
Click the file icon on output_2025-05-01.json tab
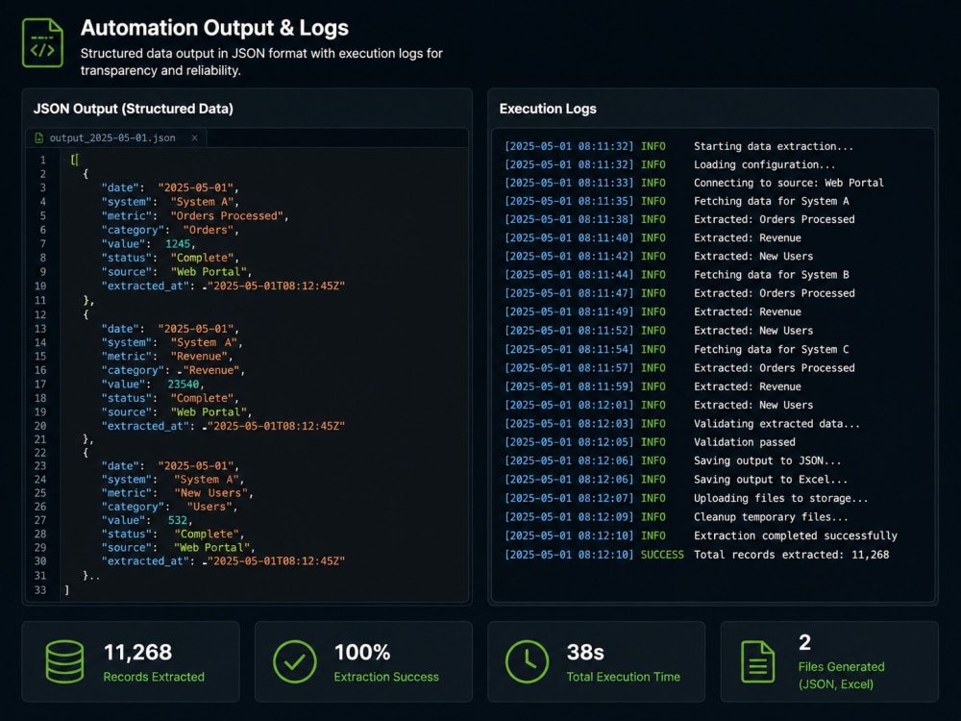pos(39,137)
